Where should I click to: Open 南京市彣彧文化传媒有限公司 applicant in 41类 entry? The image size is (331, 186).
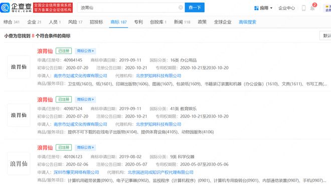tap(80, 124)
